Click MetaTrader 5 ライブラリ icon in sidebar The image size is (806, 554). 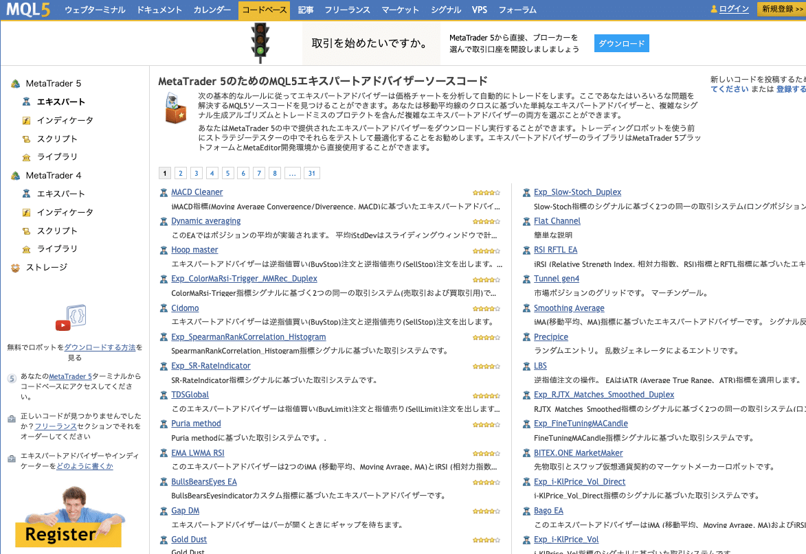click(26, 157)
